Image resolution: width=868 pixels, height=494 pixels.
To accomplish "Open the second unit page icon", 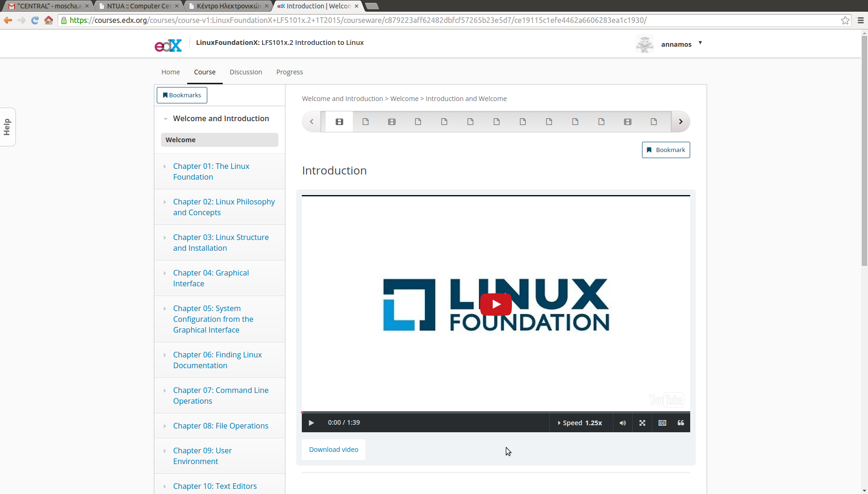I will coord(365,122).
